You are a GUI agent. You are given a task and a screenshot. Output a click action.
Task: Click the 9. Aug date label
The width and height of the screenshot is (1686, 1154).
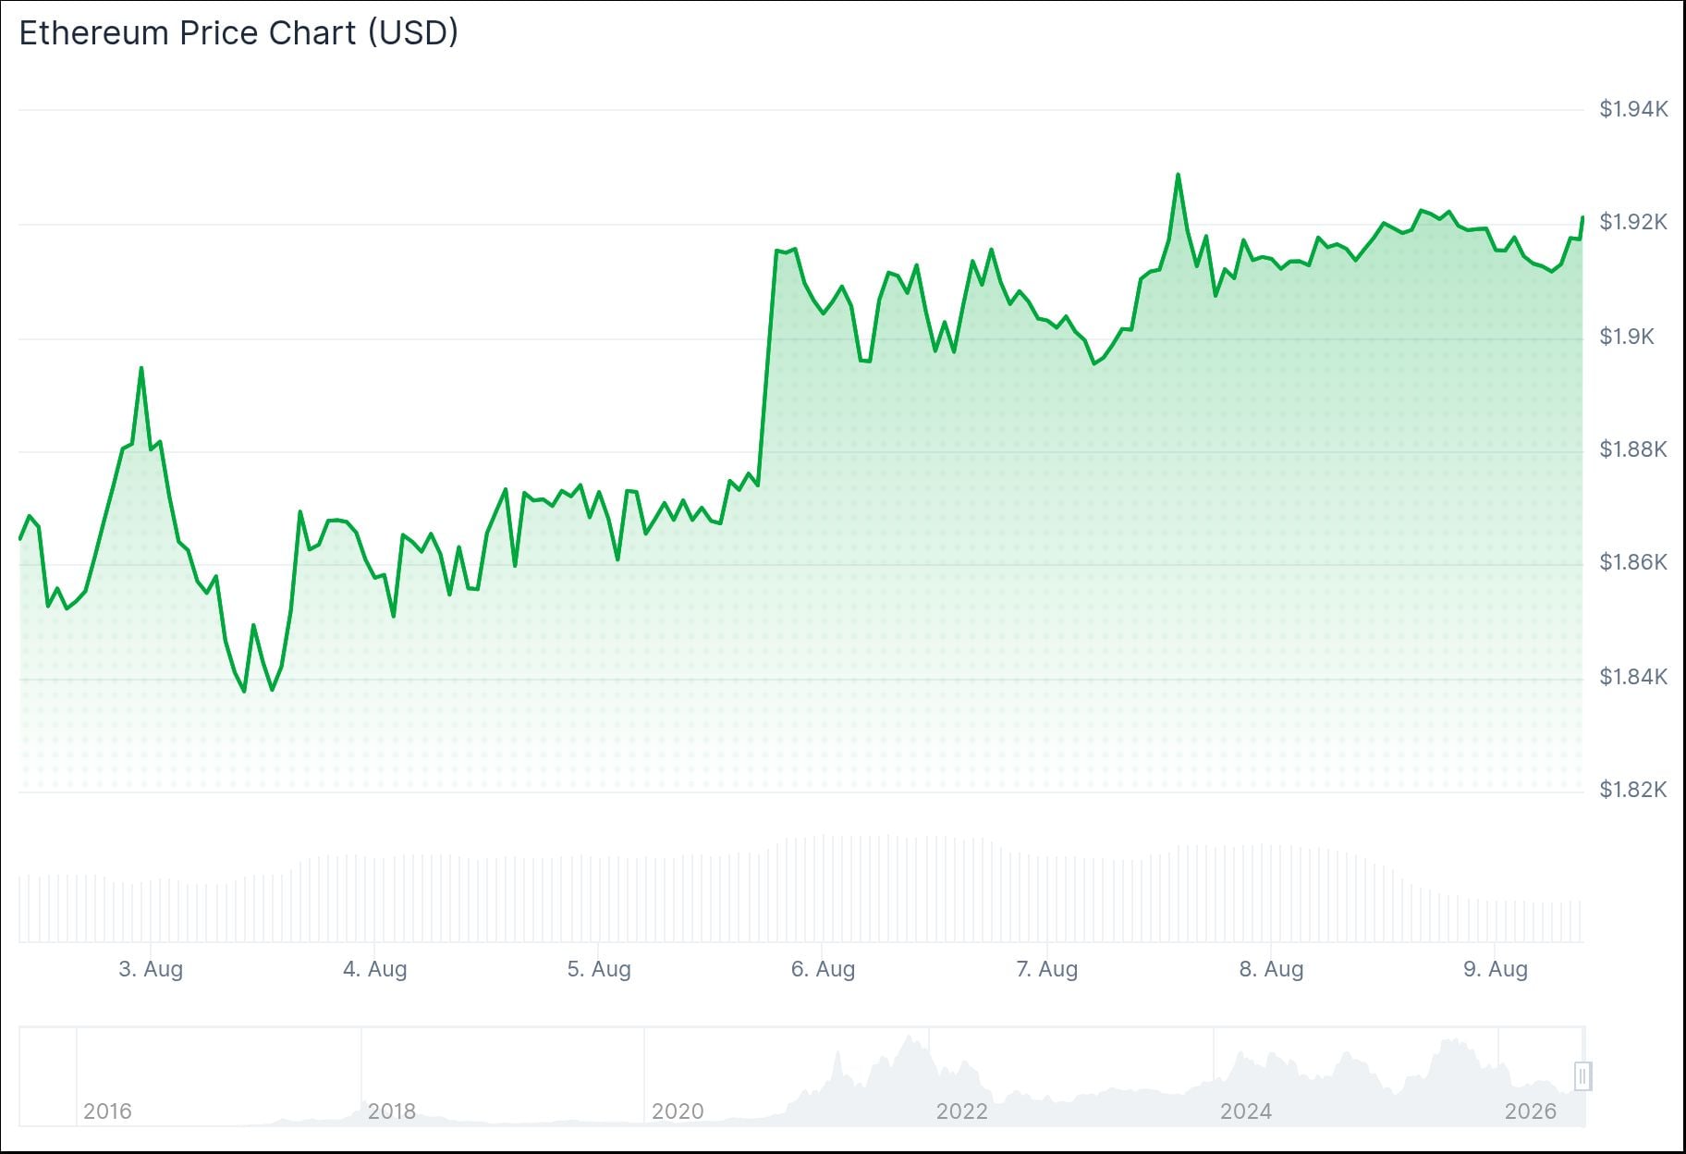[x=1495, y=969]
